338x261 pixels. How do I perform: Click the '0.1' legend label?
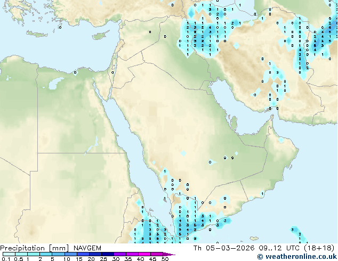[6, 259]
